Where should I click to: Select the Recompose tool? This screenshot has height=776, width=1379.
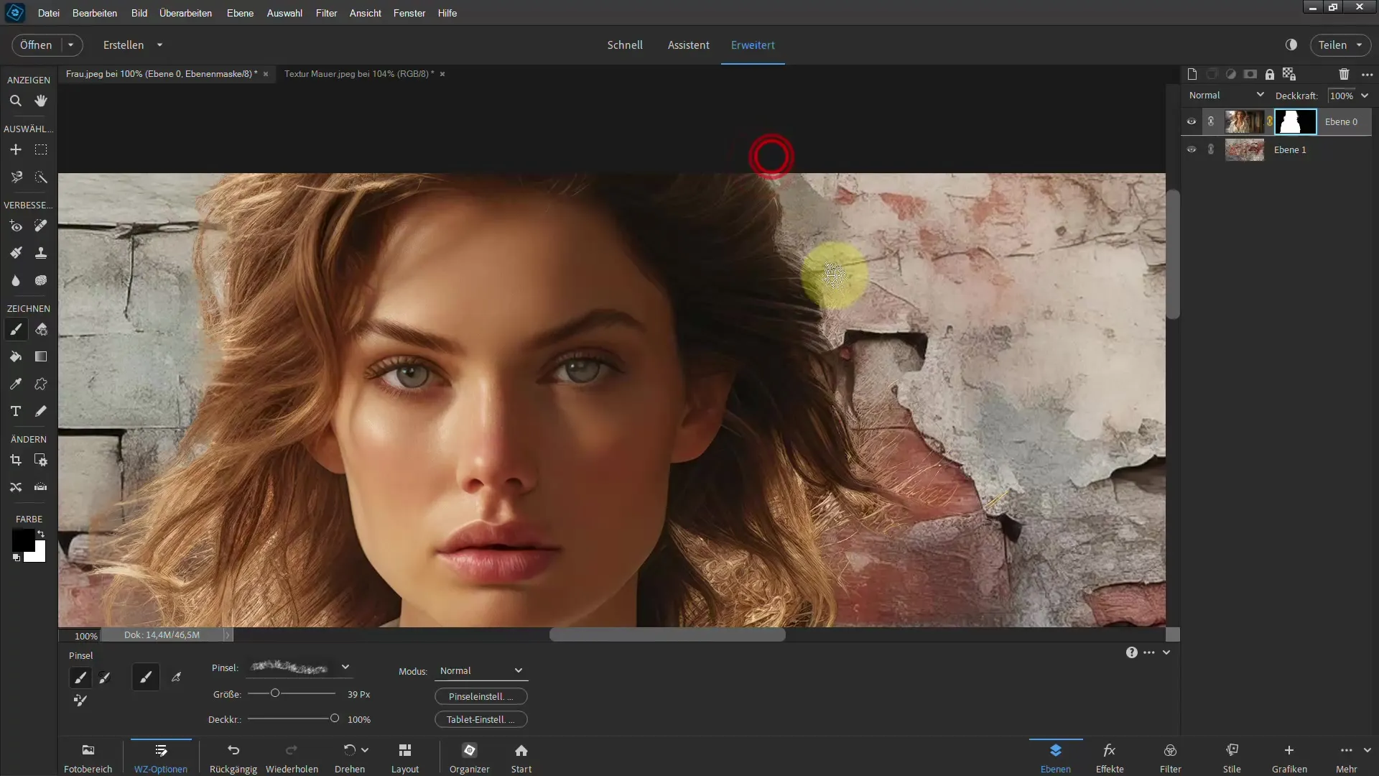(41, 460)
